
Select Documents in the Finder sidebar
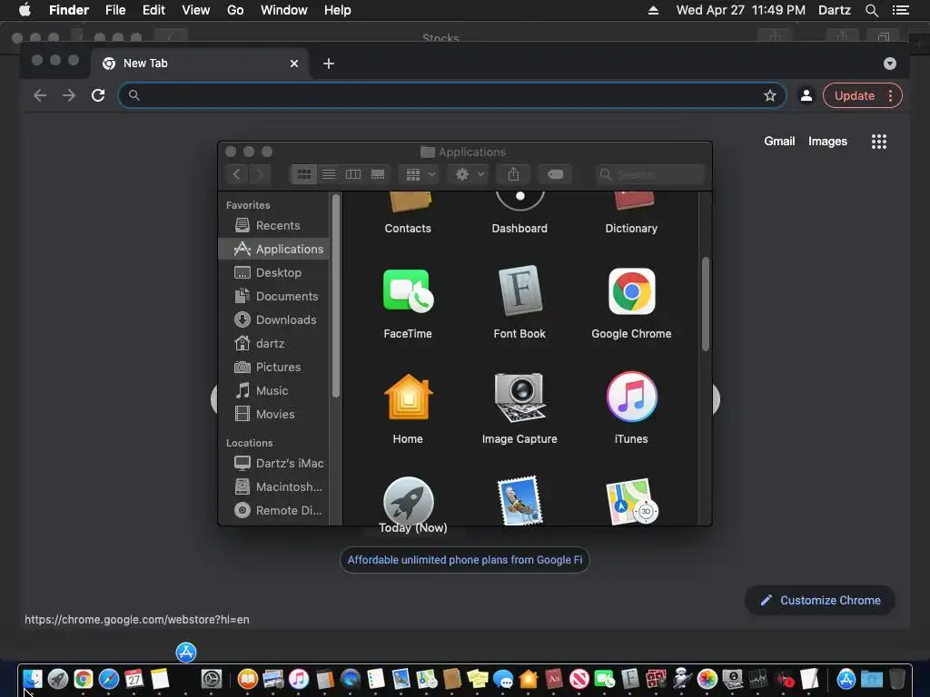273,297
